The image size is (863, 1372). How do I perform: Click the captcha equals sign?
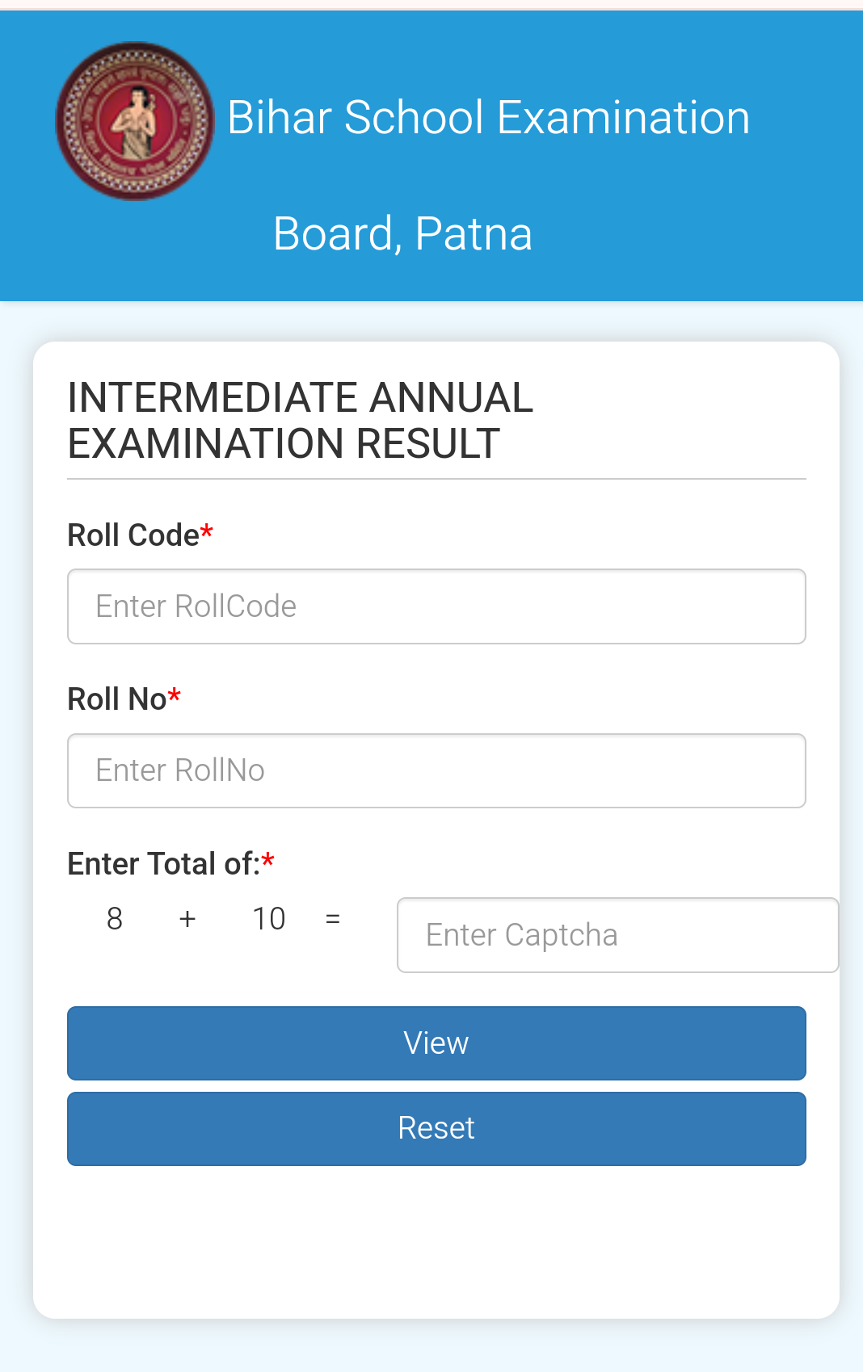pos(332,919)
